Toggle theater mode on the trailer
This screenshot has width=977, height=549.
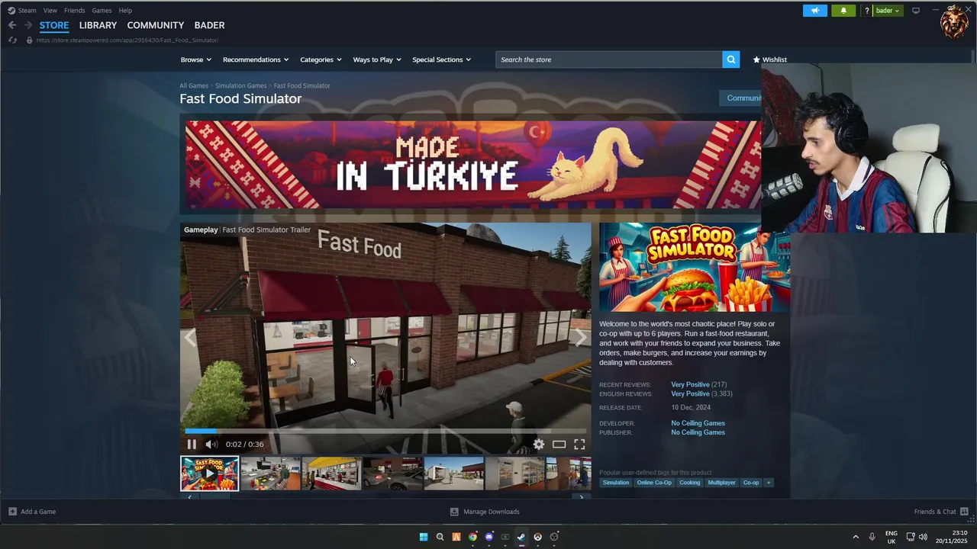pyautogui.click(x=559, y=444)
